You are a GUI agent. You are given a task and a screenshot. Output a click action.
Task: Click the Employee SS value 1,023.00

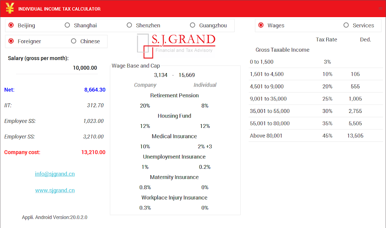pos(93,121)
